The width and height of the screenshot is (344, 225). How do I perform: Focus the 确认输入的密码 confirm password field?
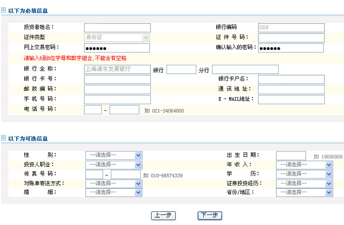(x=291, y=48)
